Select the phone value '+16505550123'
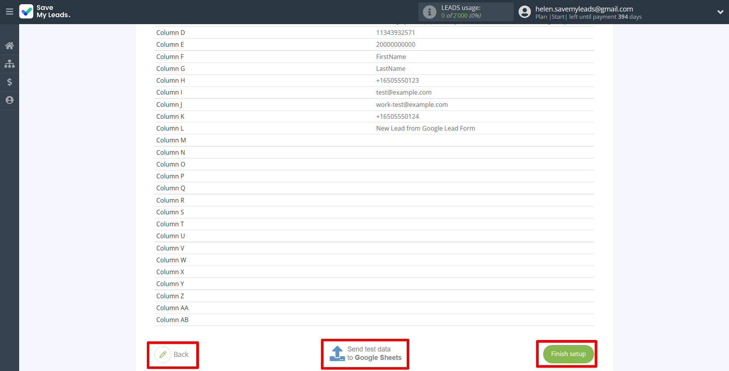This screenshot has height=371, width=729. pyautogui.click(x=397, y=80)
